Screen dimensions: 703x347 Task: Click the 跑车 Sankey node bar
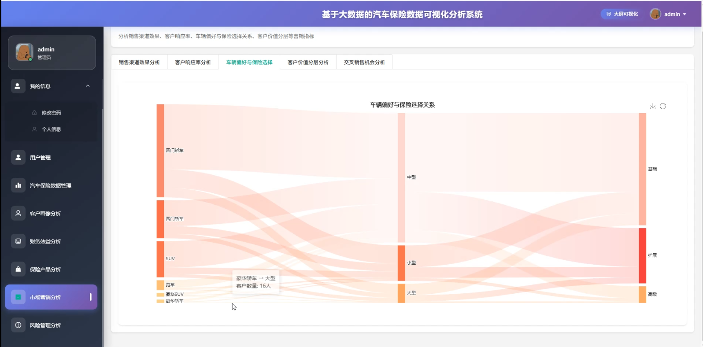[x=160, y=285]
